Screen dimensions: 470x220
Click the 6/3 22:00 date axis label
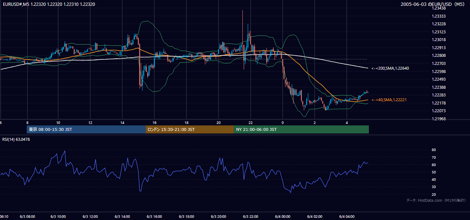[x=250, y=217]
